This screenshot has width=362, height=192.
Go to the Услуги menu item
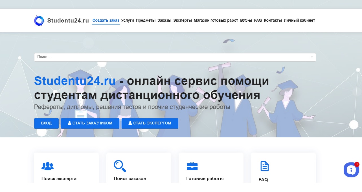[128, 21]
